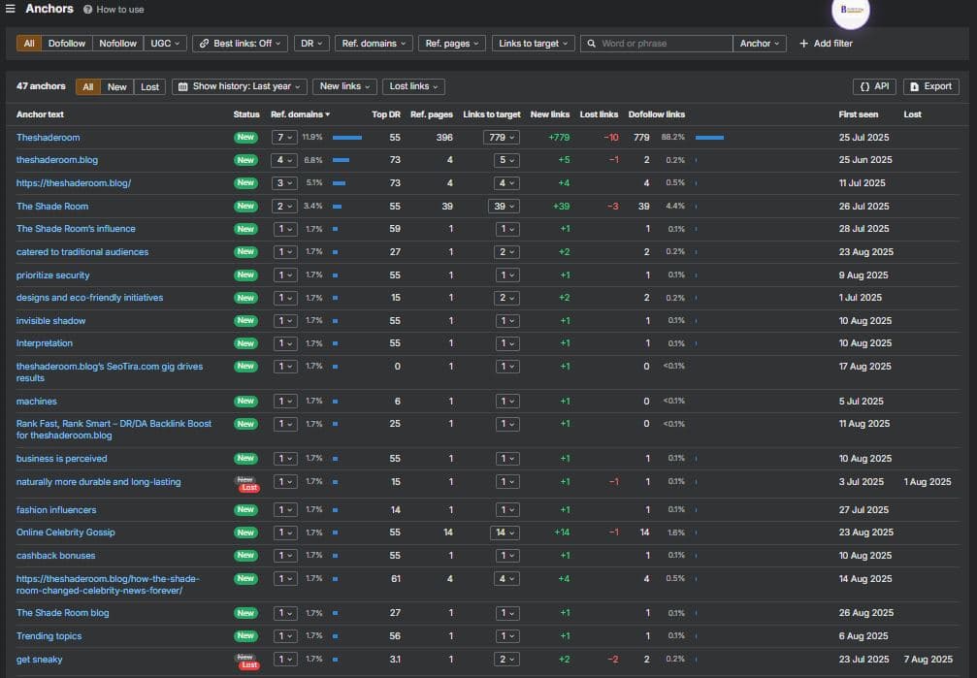
Task: Expand 4 ref. domains for theshaderoom.blog
Action: (284, 160)
